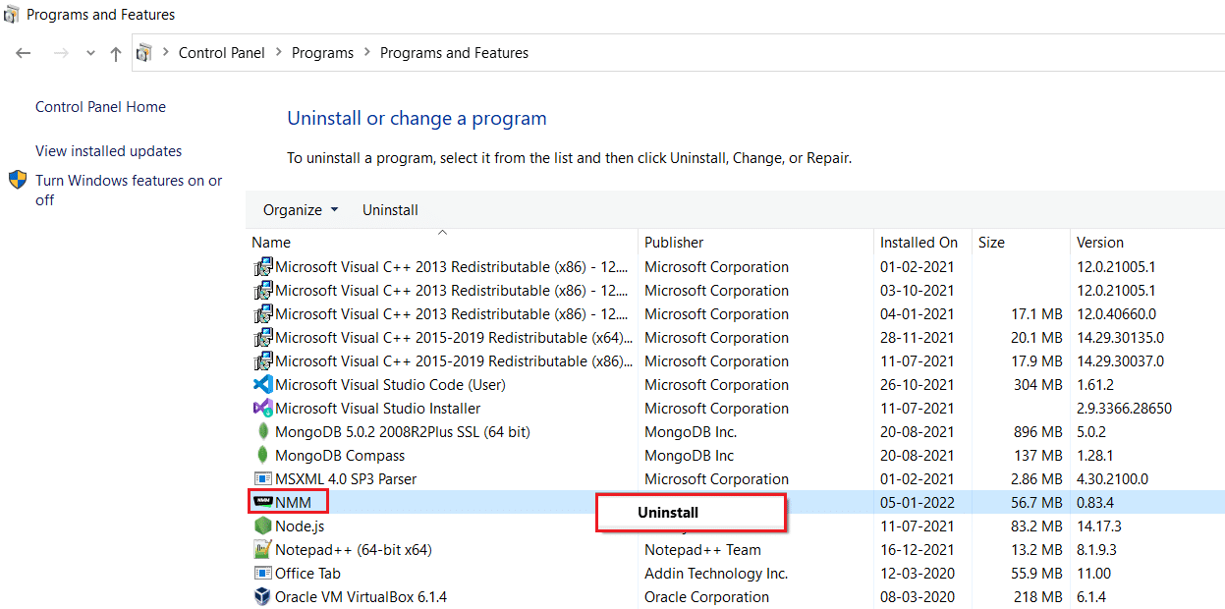
Task: Open Turn Windows features on or off
Action: 129,190
